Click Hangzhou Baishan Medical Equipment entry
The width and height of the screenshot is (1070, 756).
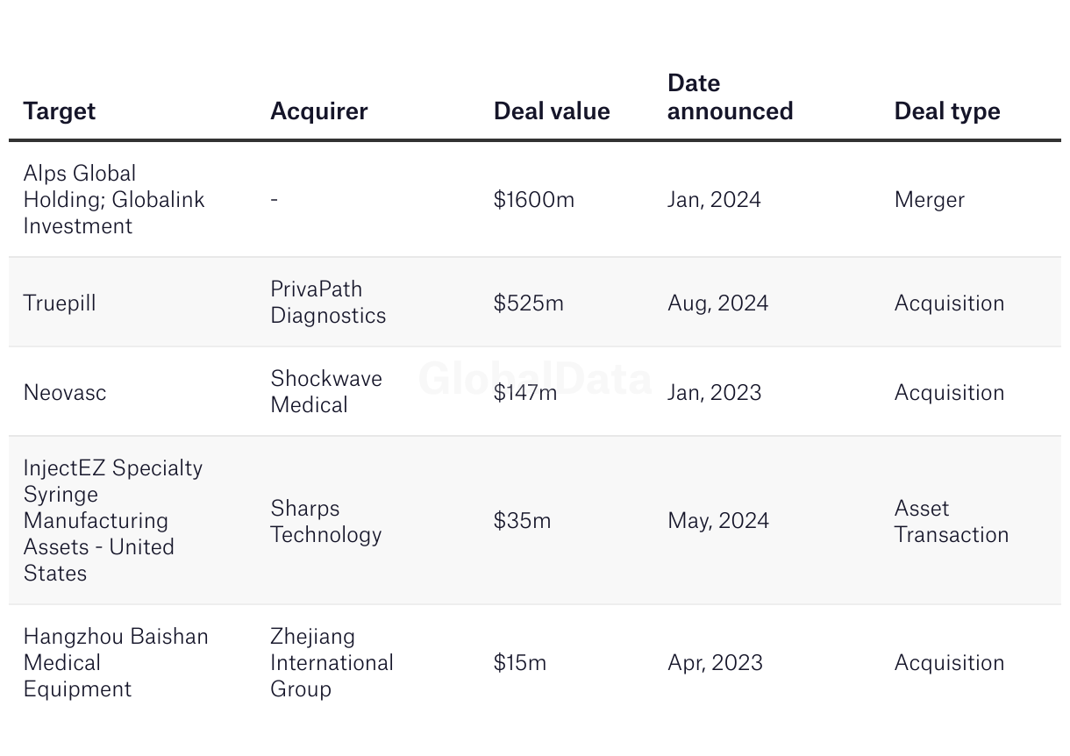click(x=116, y=663)
